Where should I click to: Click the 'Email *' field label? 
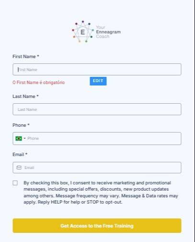20,155
